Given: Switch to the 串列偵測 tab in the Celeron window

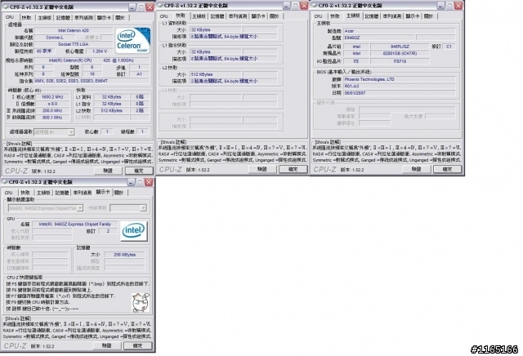Looking at the screenshot, I should pos(83,18).
